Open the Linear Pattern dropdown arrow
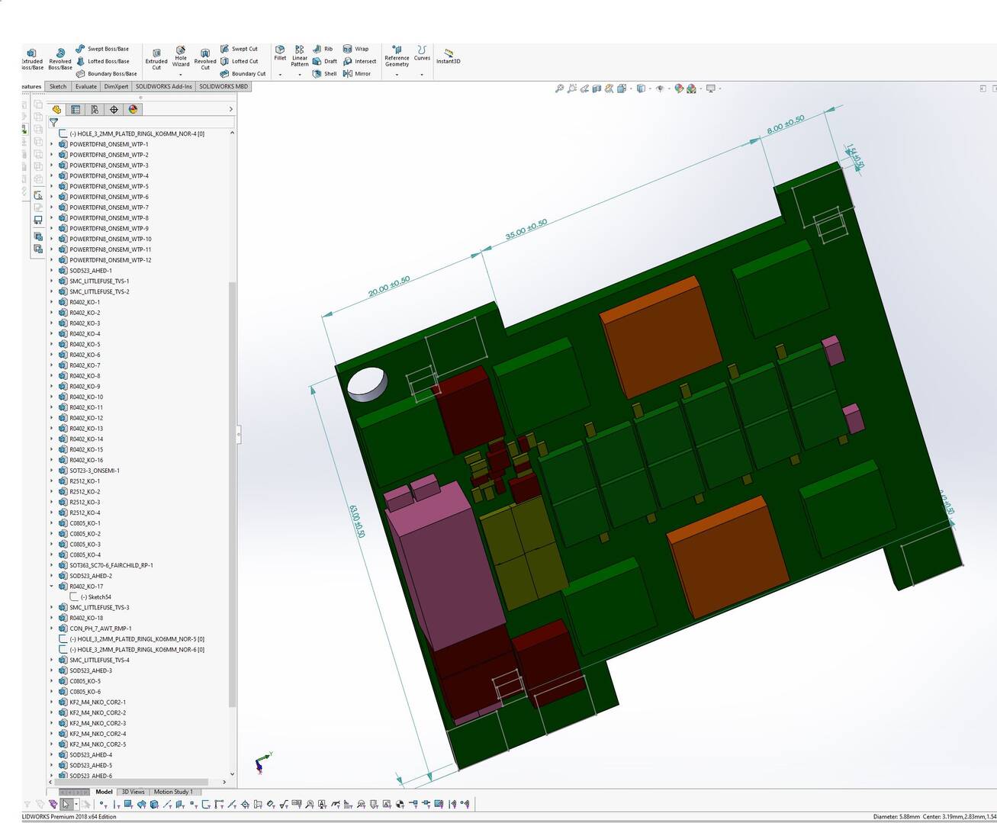 pos(300,75)
